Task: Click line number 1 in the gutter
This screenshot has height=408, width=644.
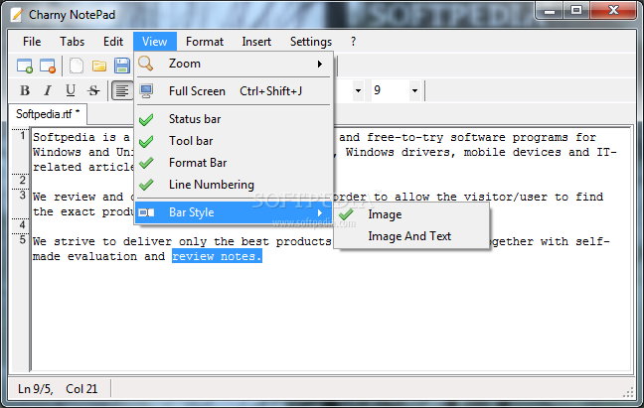Action: (23, 135)
